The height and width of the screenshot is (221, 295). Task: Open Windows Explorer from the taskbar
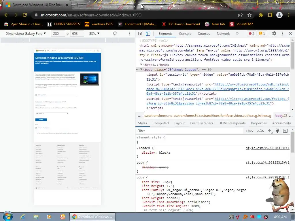[36, 217]
